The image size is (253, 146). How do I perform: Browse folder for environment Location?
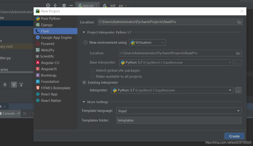point(238,53)
